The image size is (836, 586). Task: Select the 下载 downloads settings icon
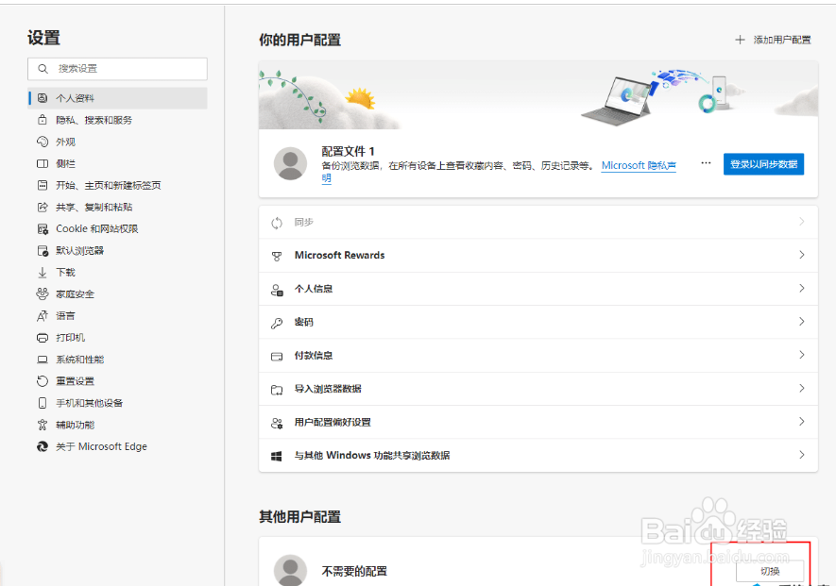point(42,272)
